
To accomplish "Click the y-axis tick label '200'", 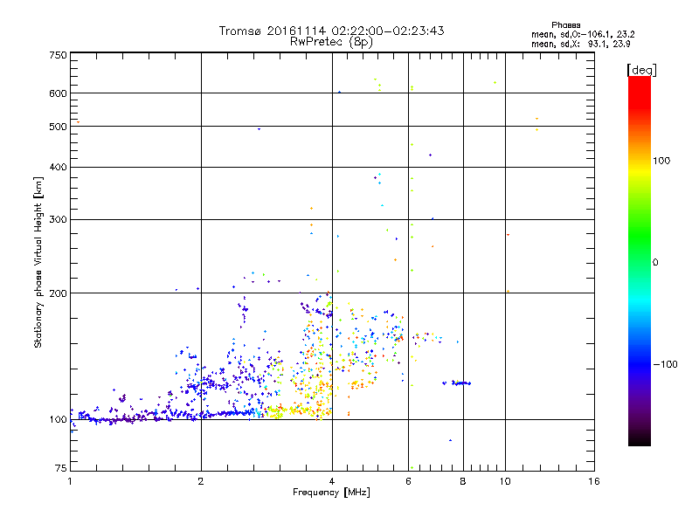I will pyautogui.click(x=58, y=293).
